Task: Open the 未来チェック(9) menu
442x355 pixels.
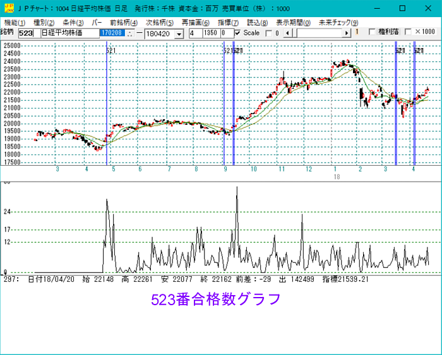Action: click(338, 23)
